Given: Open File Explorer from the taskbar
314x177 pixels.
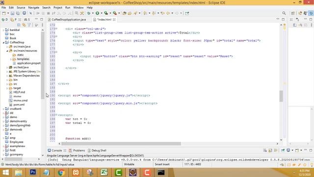Looking at the screenshot, I should [x=19, y=172].
